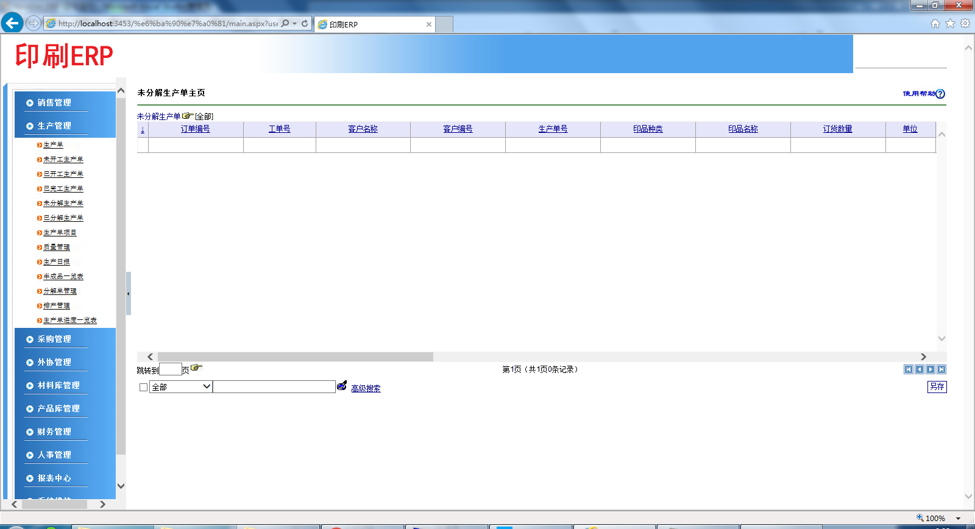
Task: Open the 全部 search field dropdown
Action: (207, 386)
